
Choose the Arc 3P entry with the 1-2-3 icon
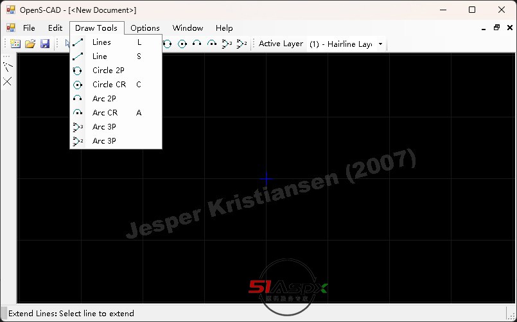coord(116,127)
